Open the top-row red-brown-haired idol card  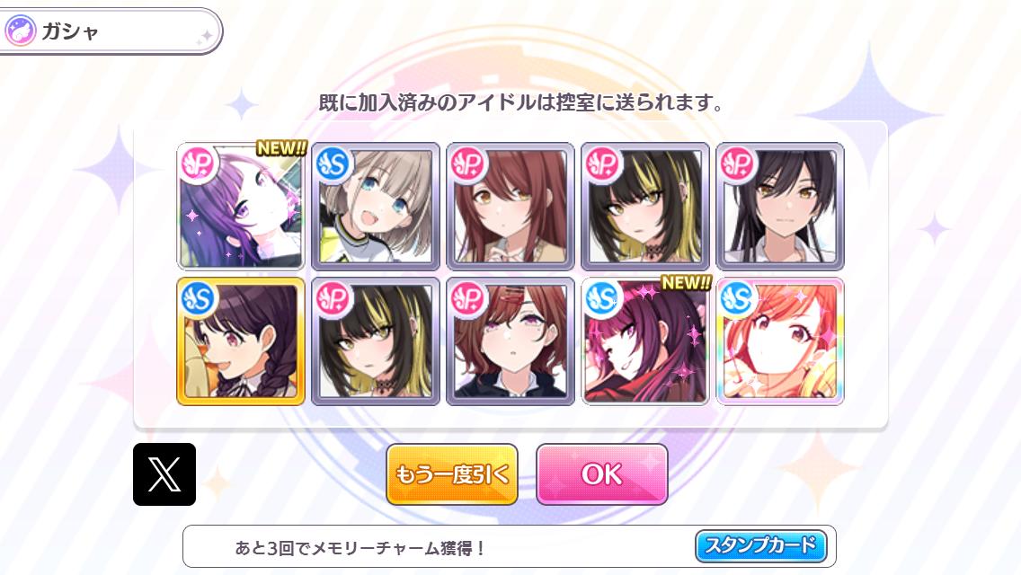click(x=511, y=206)
